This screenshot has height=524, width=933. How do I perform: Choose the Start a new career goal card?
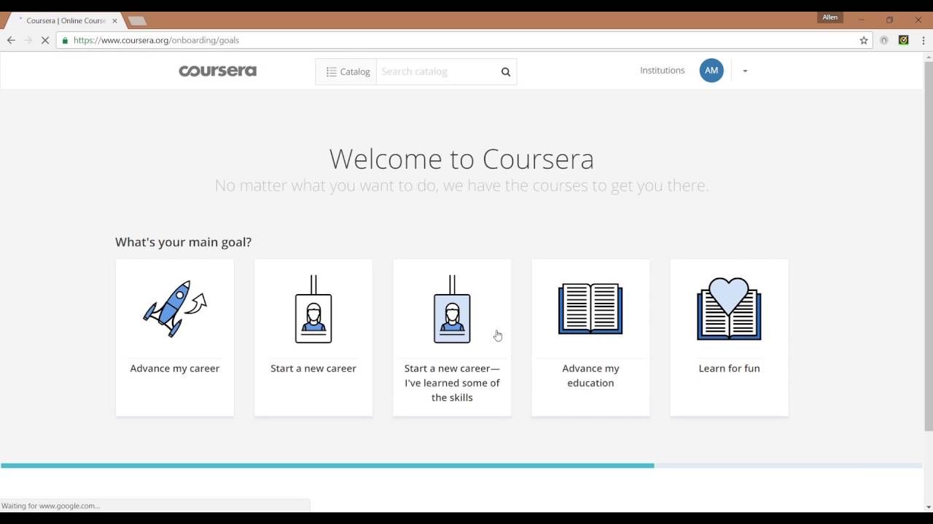tap(313, 338)
